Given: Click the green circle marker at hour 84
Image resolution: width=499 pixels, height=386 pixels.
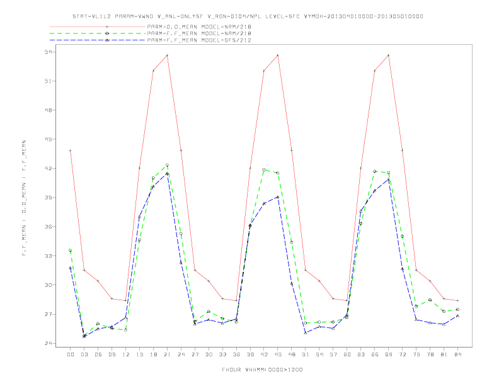Looking at the screenshot, I should [457, 309].
